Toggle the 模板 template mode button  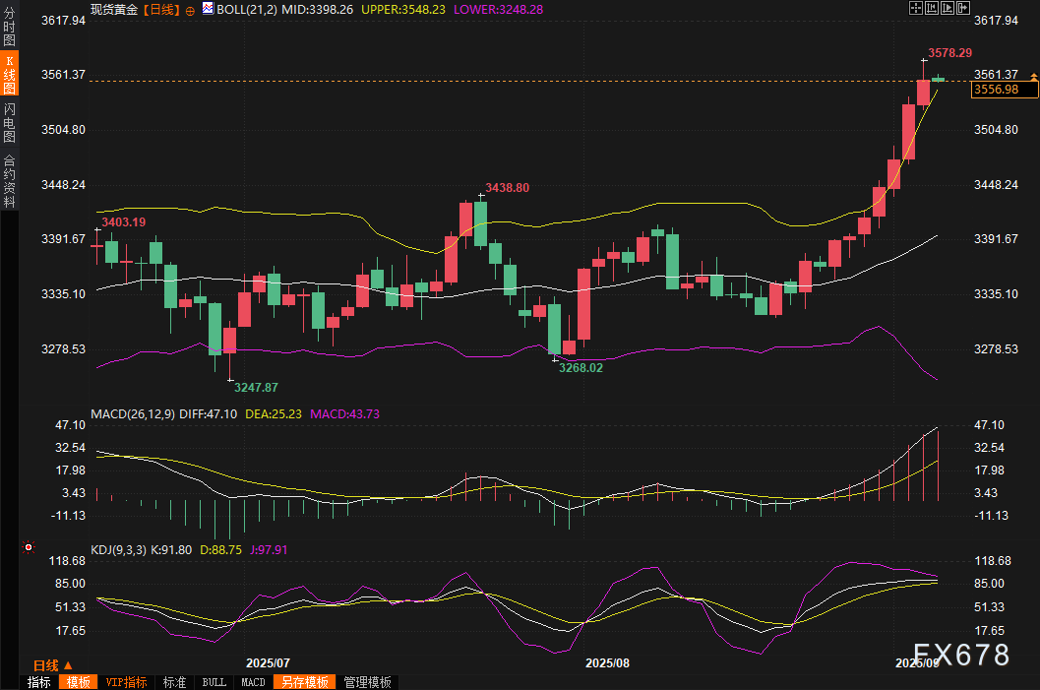click(x=78, y=682)
